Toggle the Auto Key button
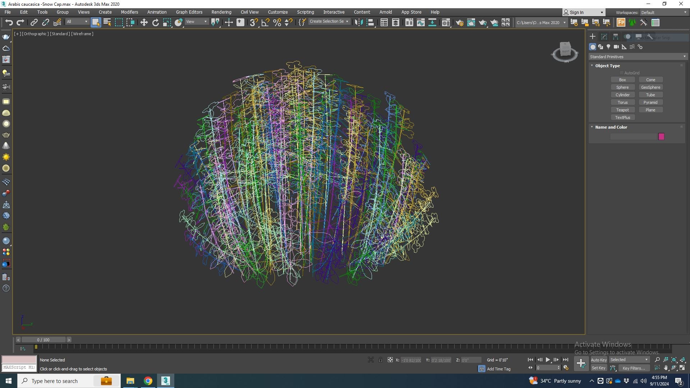 pyautogui.click(x=599, y=360)
